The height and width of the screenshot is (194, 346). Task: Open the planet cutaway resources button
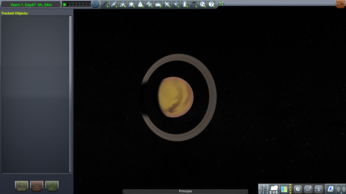point(298,189)
